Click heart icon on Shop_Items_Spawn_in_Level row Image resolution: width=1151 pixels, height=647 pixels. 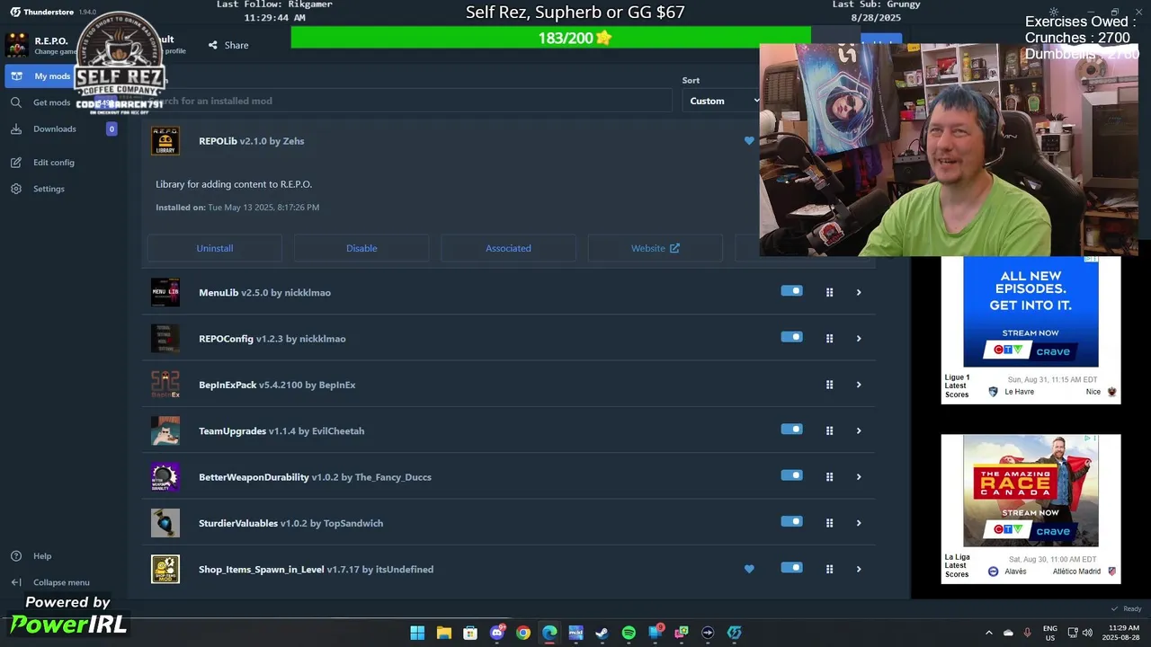click(749, 569)
